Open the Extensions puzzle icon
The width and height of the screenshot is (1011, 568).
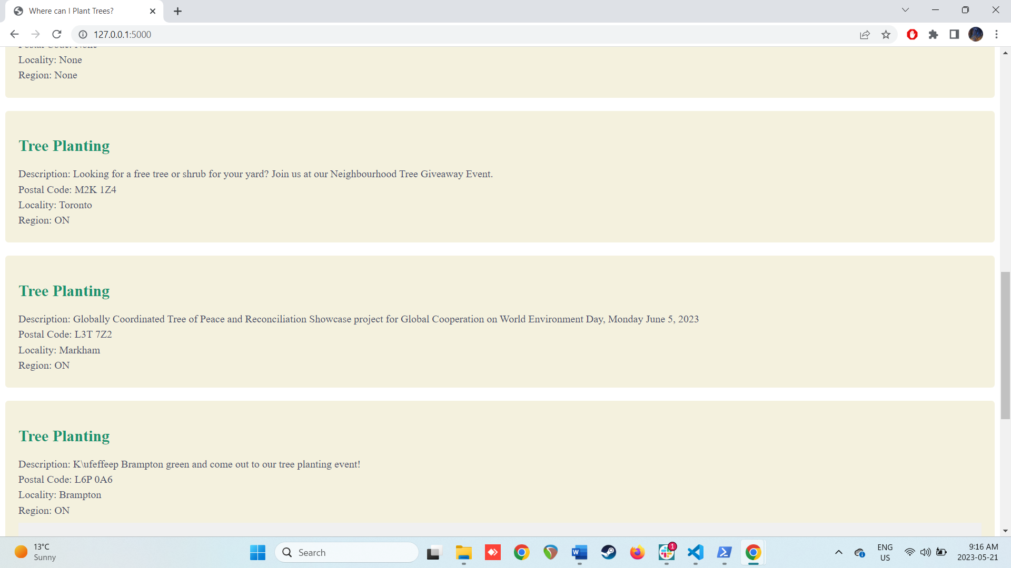(x=933, y=34)
